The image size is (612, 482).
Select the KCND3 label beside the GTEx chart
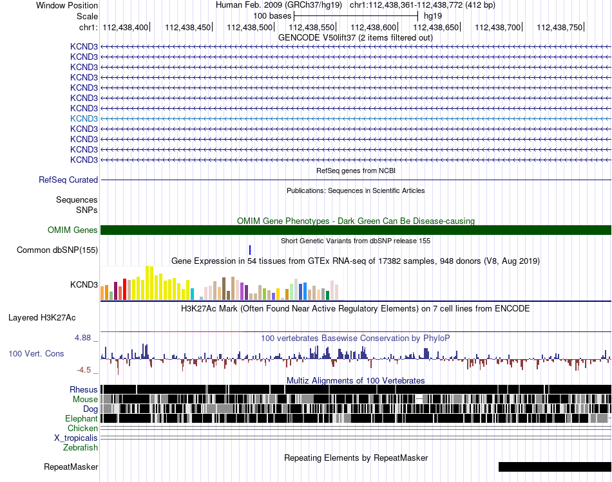point(84,284)
